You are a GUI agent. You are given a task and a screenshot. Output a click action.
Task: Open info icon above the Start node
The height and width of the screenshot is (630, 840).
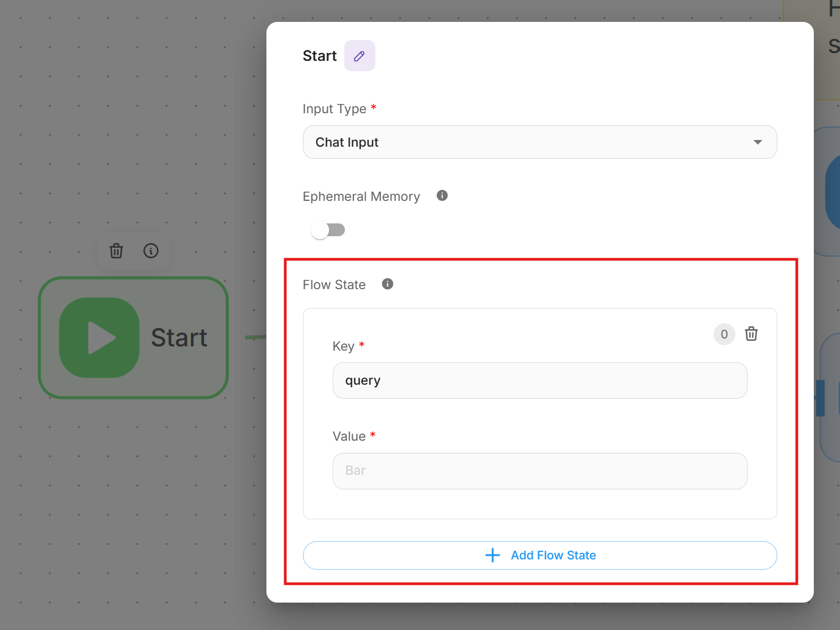click(151, 251)
